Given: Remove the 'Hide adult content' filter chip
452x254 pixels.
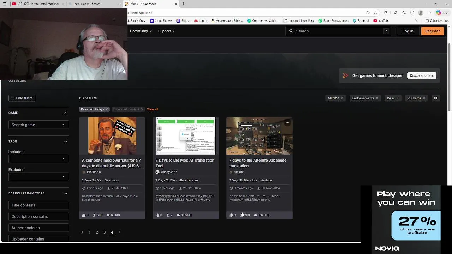Looking at the screenshot, I should (x=142, y=109).
